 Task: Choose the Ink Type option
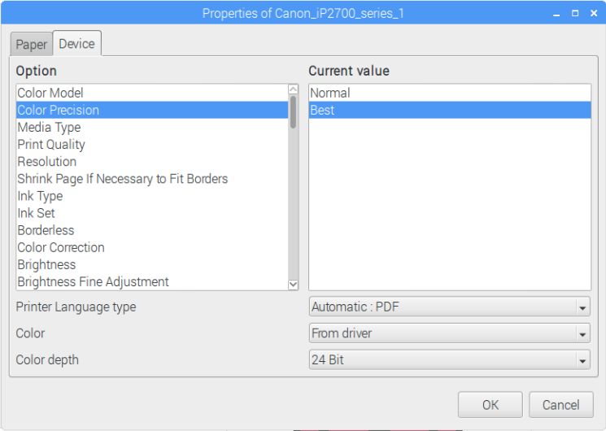pyautogui.click(x=152, y=196)
